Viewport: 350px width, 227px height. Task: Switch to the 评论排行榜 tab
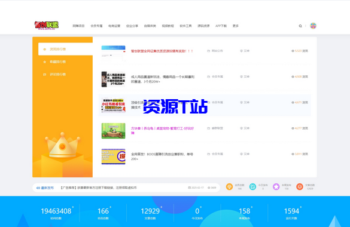pyautogui.click(x=58, y=75)
